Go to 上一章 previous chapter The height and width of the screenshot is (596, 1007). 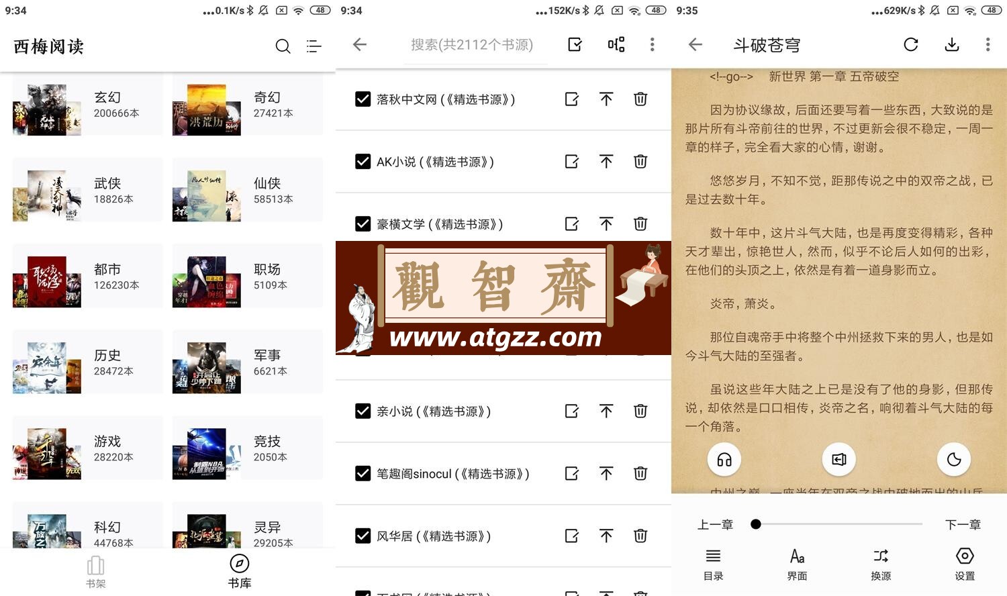click(715, 525)
